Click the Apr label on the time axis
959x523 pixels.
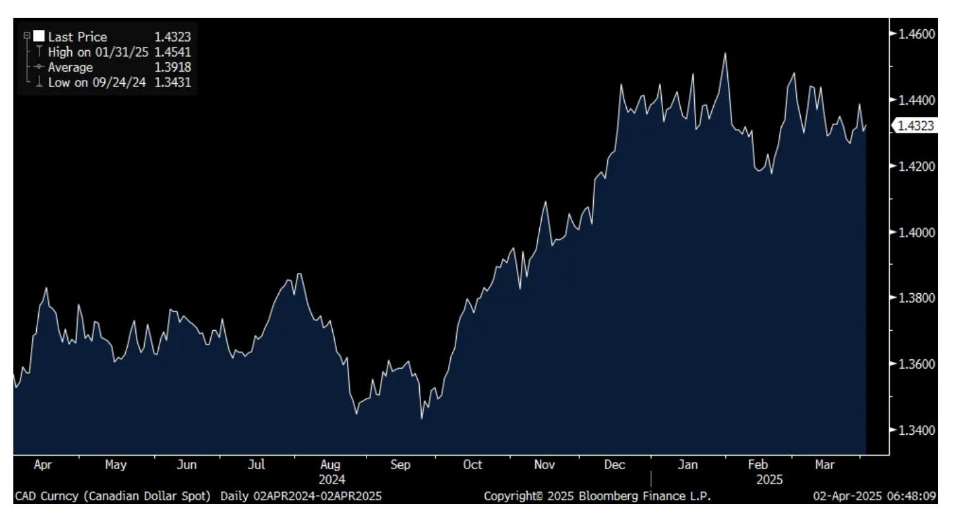click(x=43, y=465)
